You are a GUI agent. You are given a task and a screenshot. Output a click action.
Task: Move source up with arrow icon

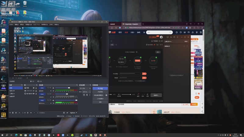34,113
